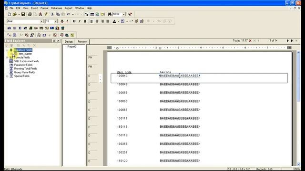The width and height of the screenshot is (305, 171).
Task: Dock or float the Field Explorer panel
Action: point(54,40)
